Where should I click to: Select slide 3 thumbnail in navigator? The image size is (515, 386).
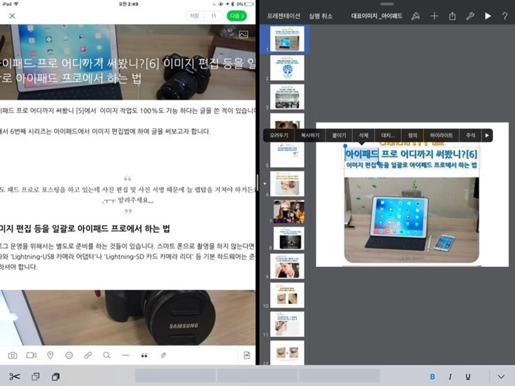[x=286, y=97]
